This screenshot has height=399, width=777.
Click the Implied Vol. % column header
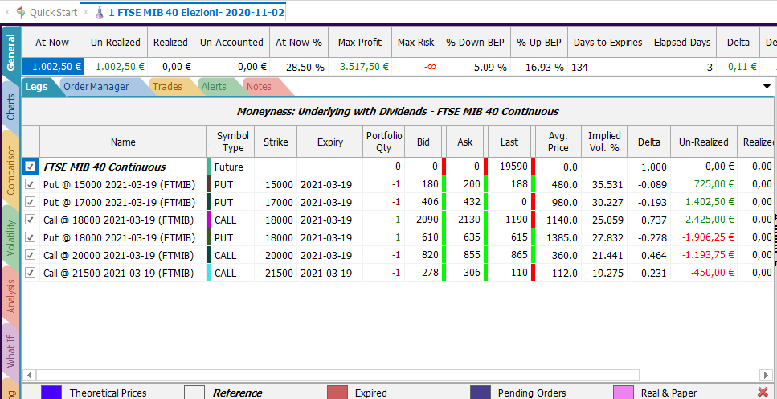coord(604,142)
